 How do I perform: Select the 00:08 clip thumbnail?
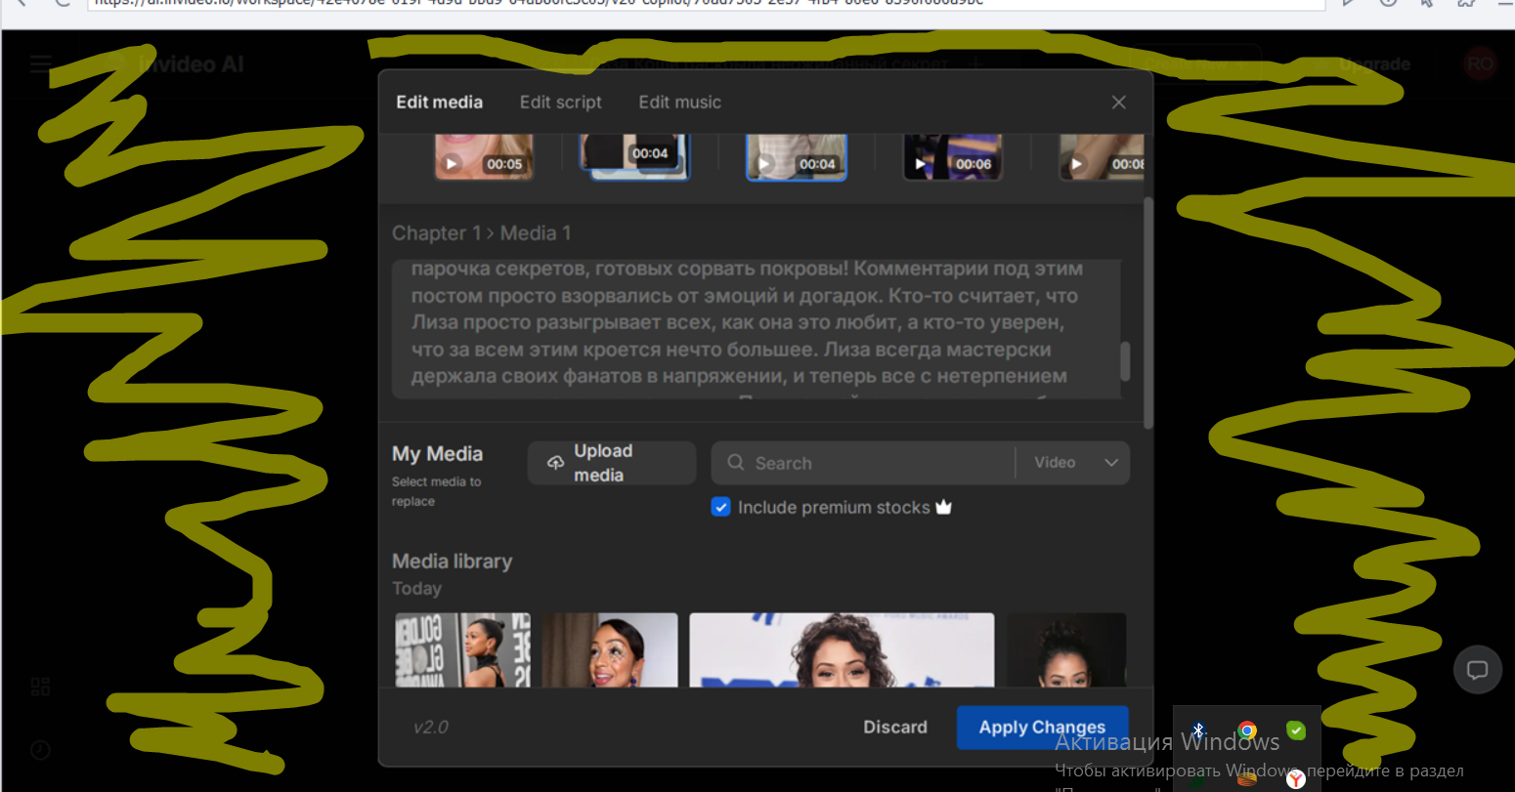point(1103,157)
